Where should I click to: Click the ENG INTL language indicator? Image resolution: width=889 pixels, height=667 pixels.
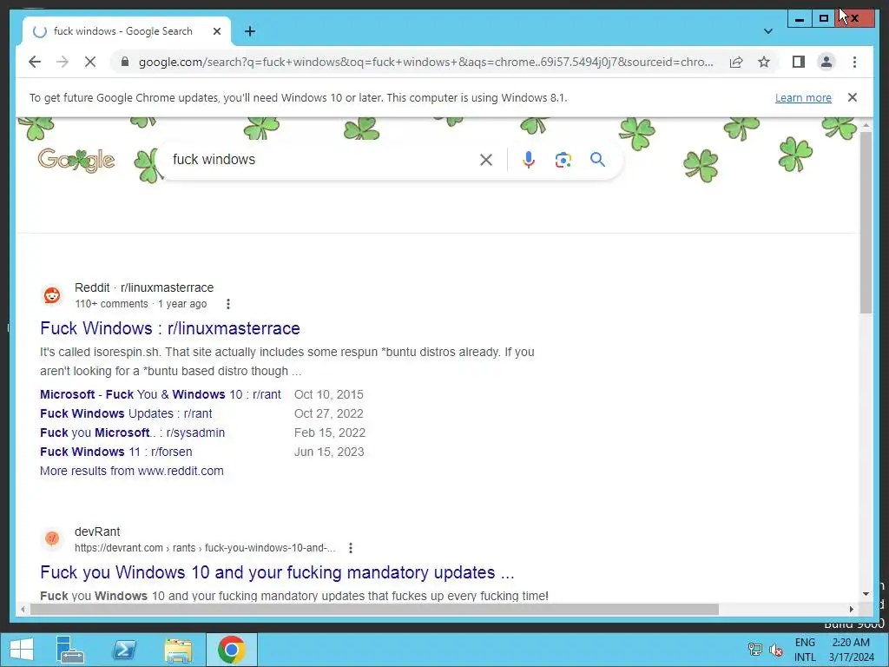tap(805, 650)
